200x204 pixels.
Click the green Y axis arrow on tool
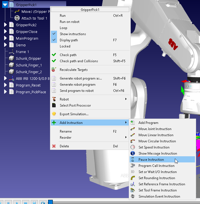click(x=183, y=90)
